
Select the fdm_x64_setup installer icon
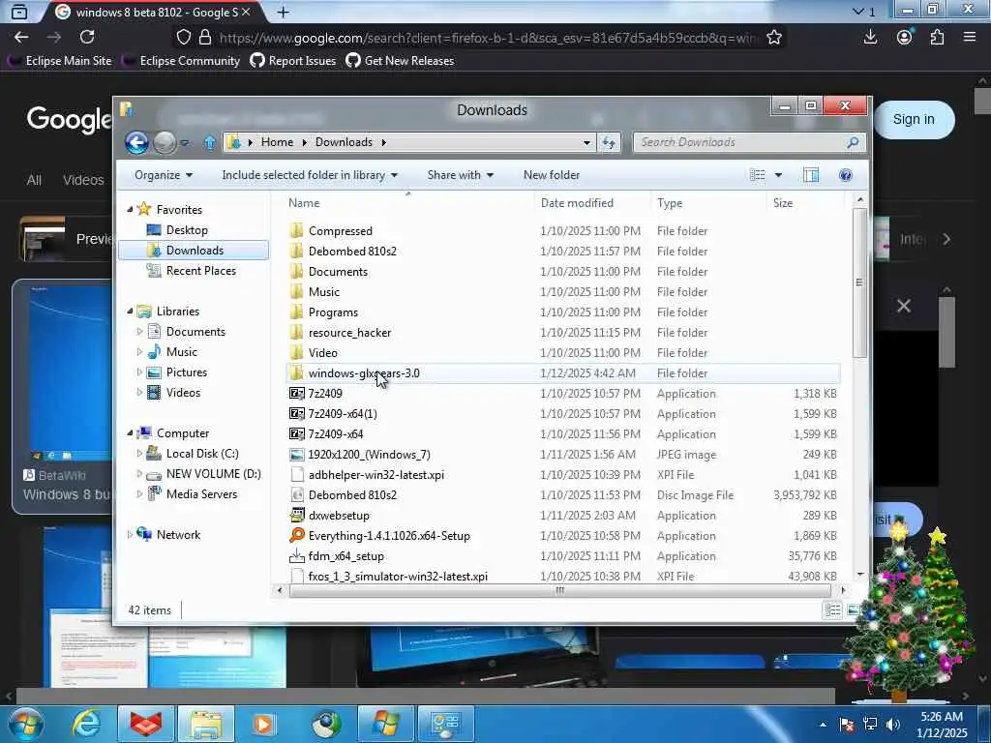[x=296, y=556]
